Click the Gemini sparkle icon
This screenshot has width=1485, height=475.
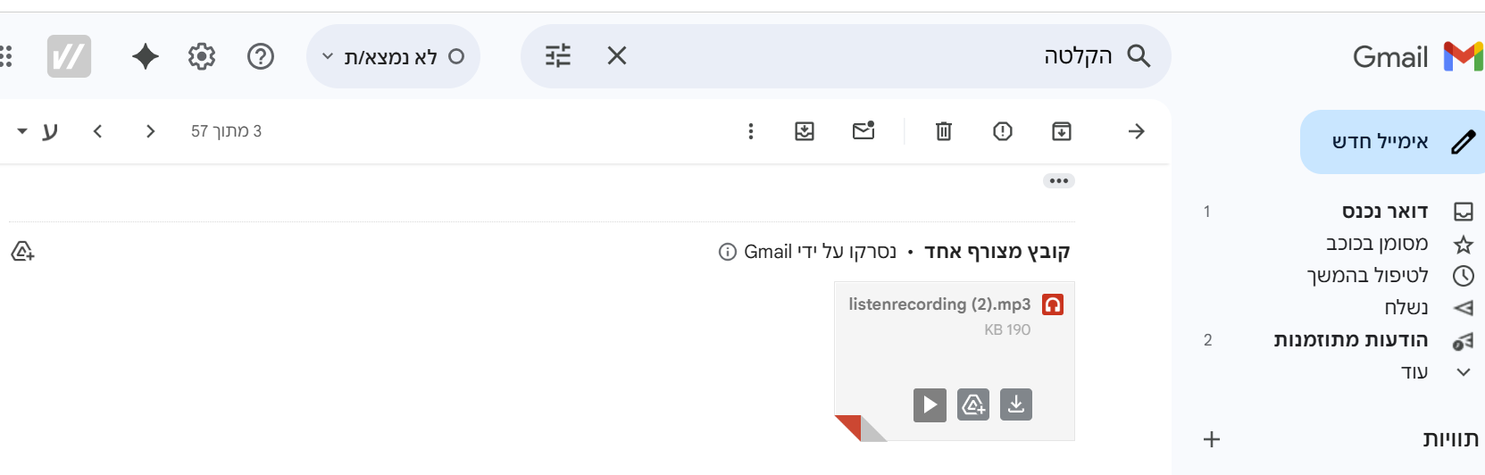[x=145, y=56]
